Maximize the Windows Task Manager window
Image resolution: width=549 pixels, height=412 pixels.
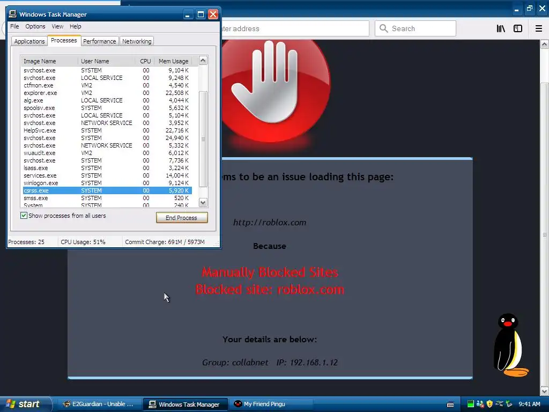pos(201,14)
